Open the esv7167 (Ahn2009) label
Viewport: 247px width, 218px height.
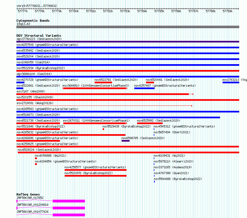[x=31, y=91]
